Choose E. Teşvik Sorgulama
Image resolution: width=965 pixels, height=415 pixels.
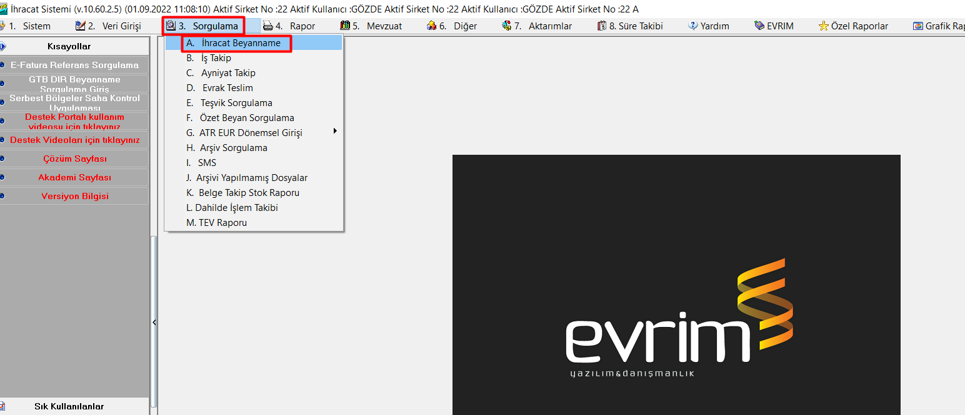click(x=254, y=103)
